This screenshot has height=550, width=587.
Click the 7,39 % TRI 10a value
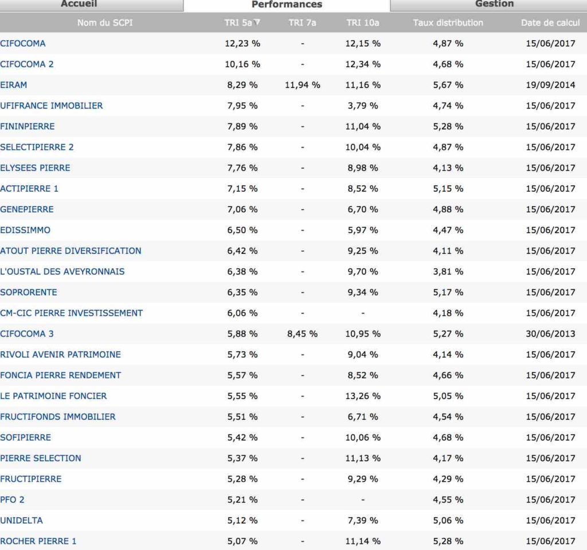tap(363, 520)
